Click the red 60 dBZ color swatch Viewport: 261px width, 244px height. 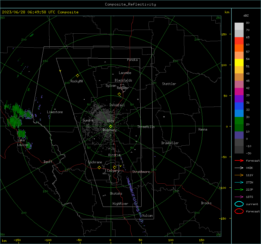(x=239, y=41)
